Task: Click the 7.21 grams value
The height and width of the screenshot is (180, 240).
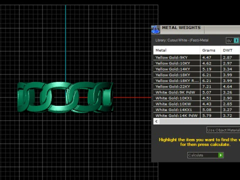Action: (x=206, y=86)
